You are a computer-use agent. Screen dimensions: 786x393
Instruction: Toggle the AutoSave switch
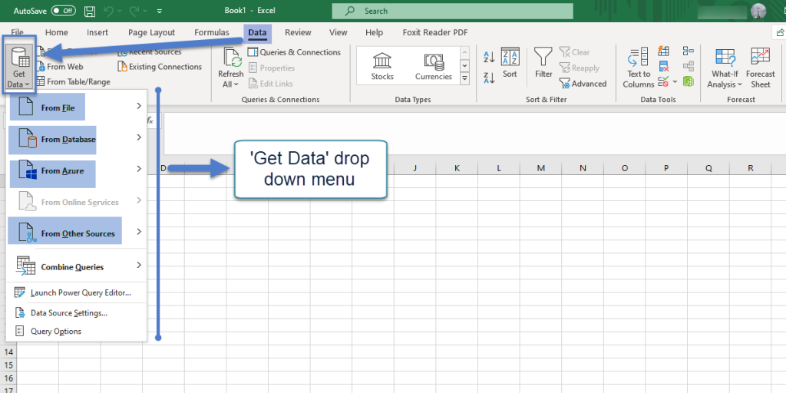click(64, 11)
